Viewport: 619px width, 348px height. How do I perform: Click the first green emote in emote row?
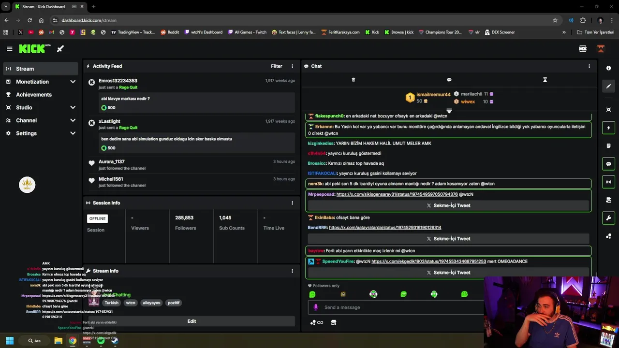click(312, 294)
